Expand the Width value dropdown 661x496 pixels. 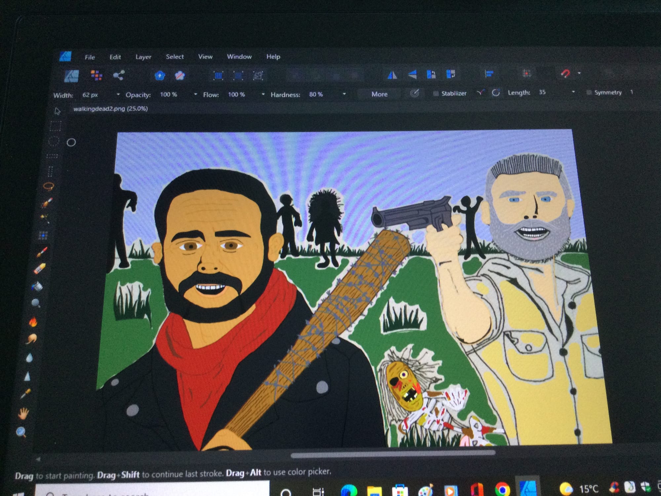tap(118, 95)
